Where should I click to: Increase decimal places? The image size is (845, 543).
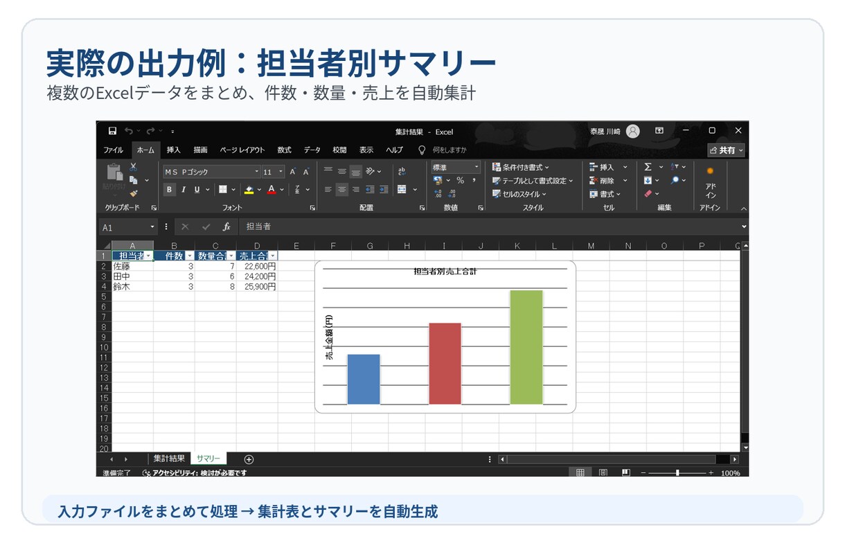[438, 194]
